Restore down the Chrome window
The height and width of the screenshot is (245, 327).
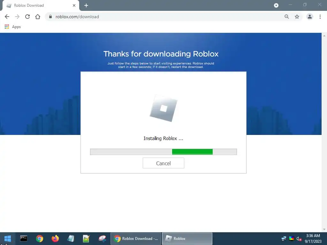305,4
